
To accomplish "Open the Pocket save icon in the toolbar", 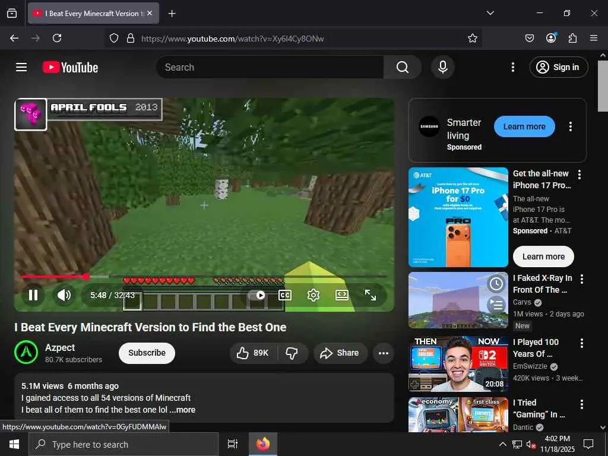I will tap(529, 38).
